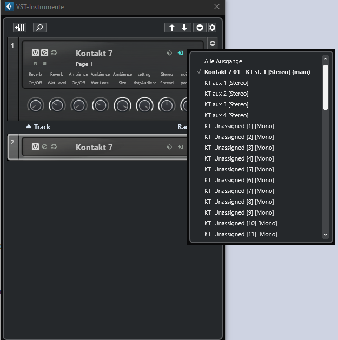Toggle power on the first Kontakt 7
The image size is (338, 340).
(x=35, y=53)
